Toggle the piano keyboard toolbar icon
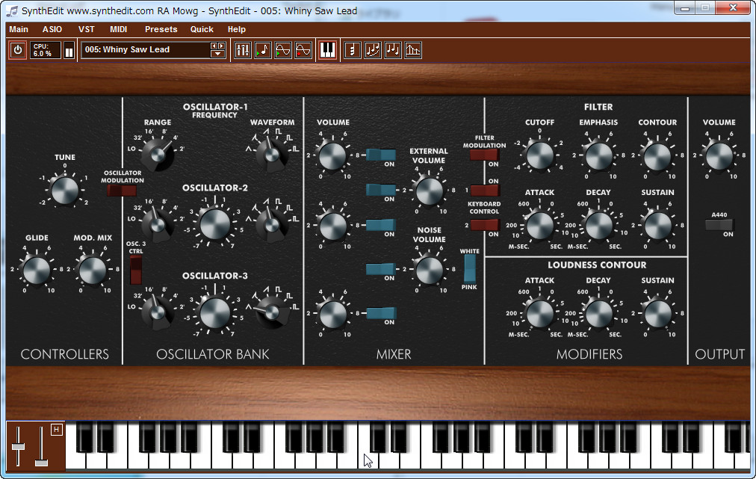Screen dimensions: 756x479 327,49
